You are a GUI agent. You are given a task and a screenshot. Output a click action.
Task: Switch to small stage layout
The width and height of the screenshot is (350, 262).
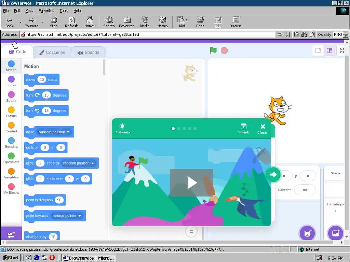318,50
